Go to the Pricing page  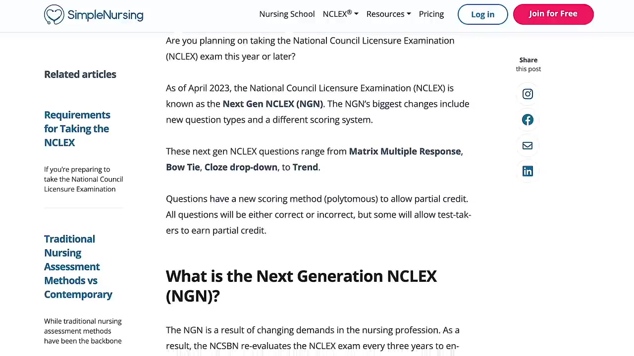(x=431, y=14)
